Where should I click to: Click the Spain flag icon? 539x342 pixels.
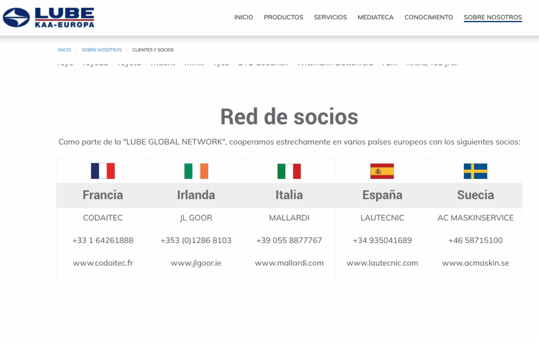(x=382, y=171)
